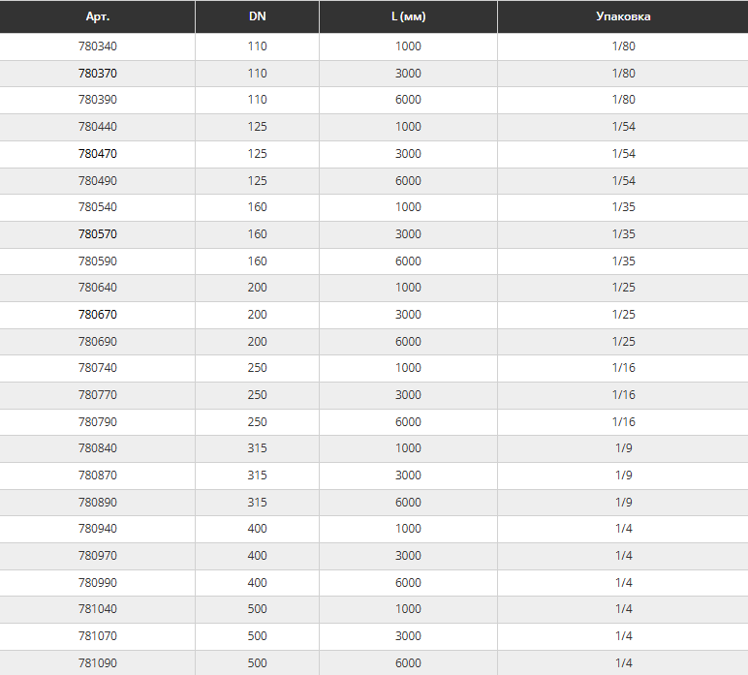
Task: Click the "Арт." column header
Action: click(97, 16)
